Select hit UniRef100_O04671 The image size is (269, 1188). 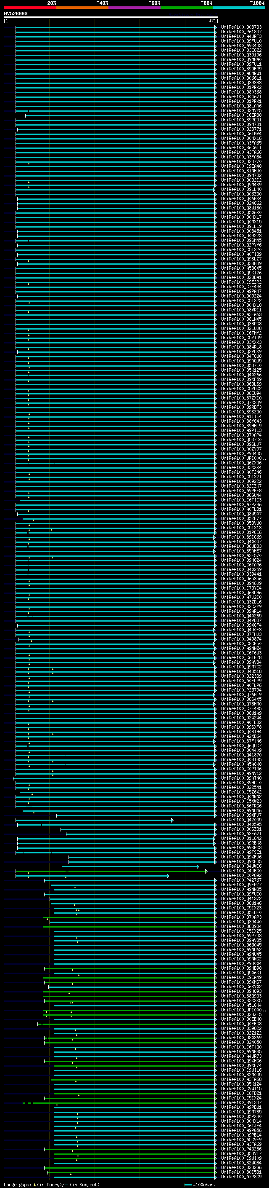click(241, 97)
